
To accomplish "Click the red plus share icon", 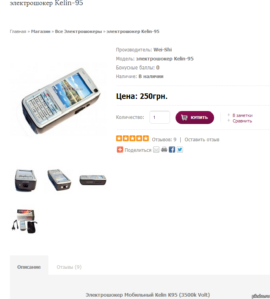I will click(120, 149).
